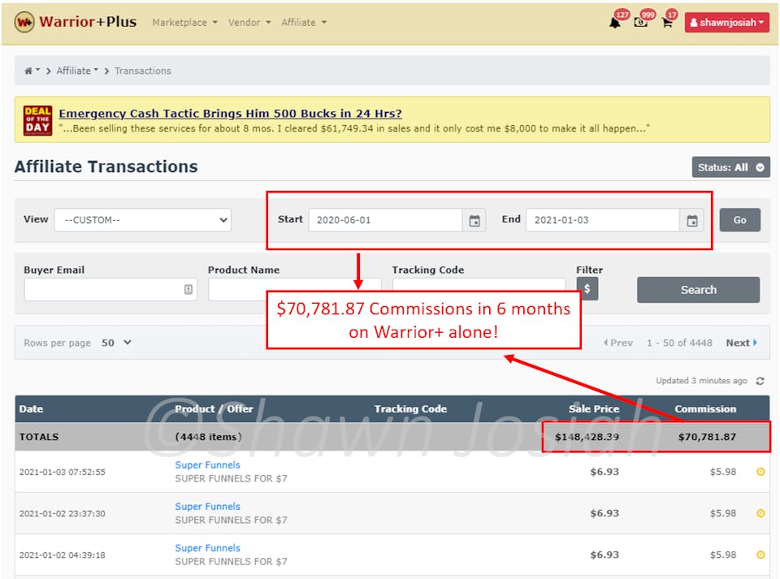This screenshot has height=579, width=780.
Task: Click the '1 - 50 of 4448' page range
Action: click(679, 343)
